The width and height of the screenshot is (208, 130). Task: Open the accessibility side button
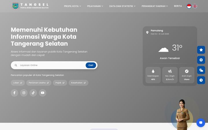(x=201, y=60)
